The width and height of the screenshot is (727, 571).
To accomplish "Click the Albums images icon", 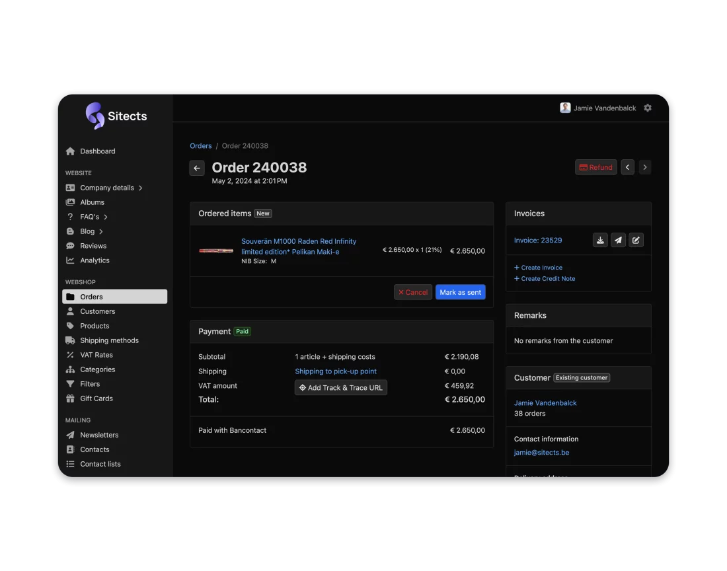I will (x=70, y=202).
